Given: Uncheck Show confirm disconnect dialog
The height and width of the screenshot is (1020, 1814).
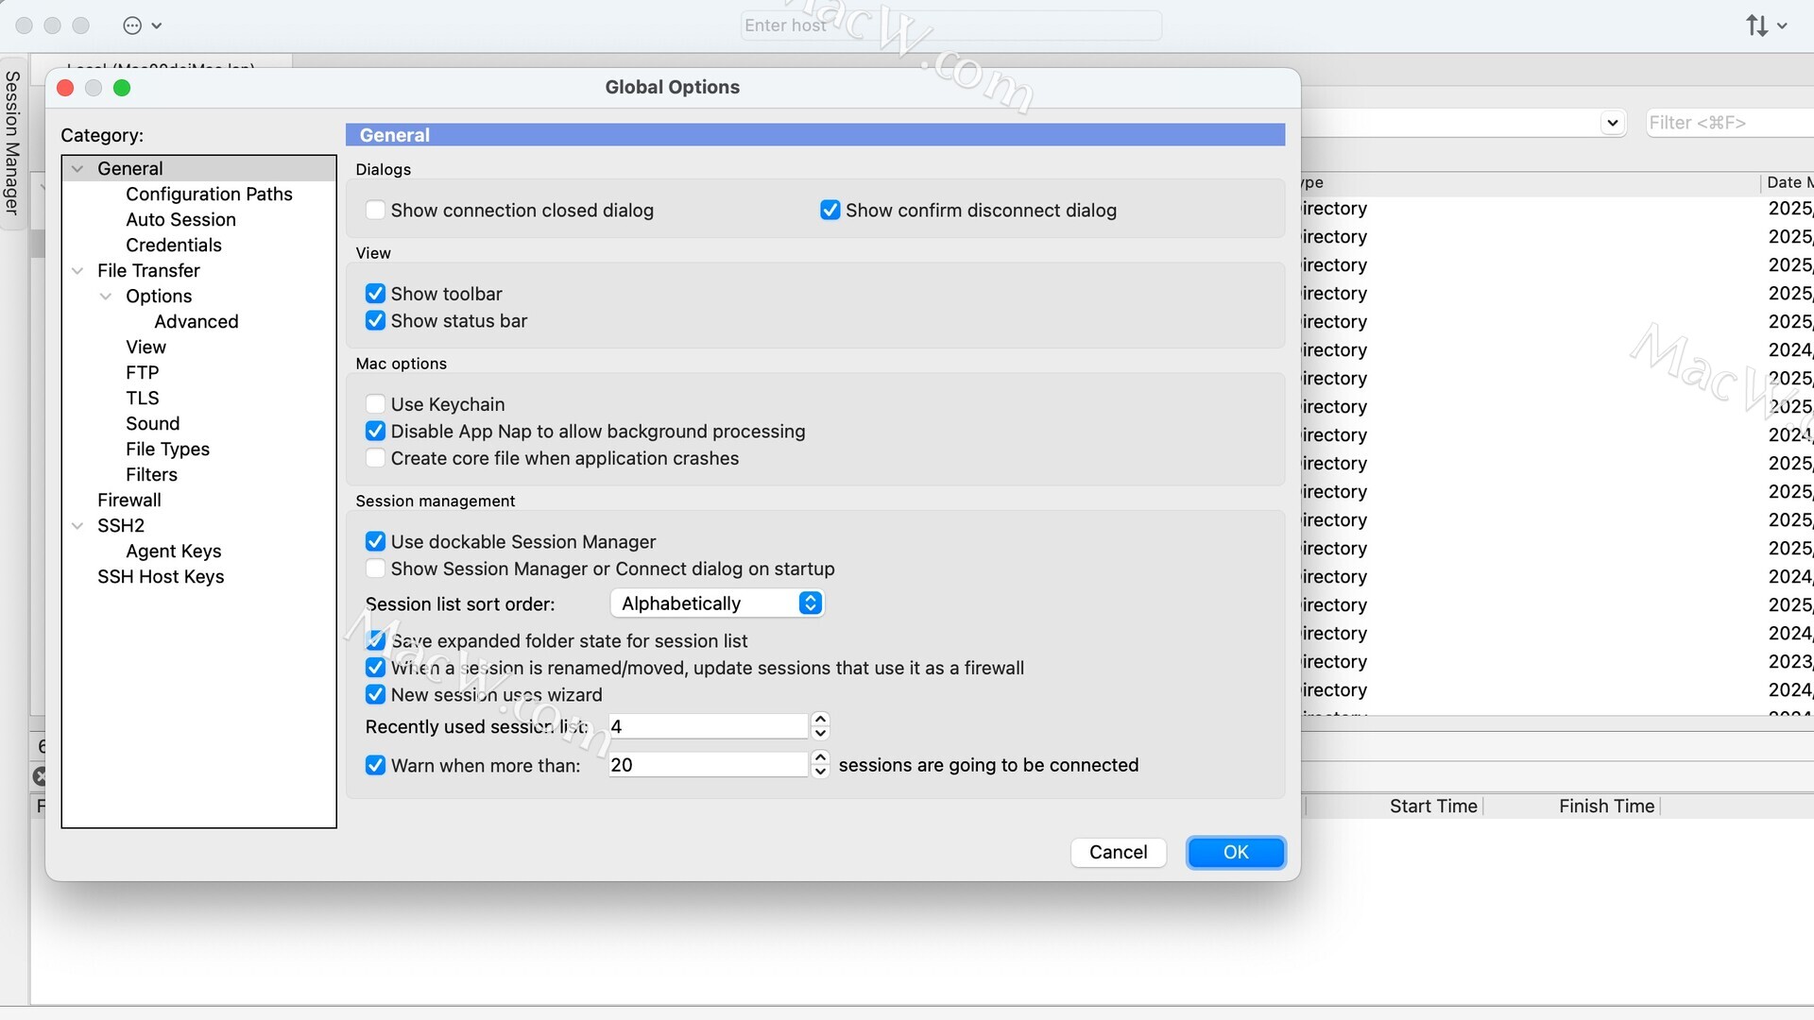Looking at the screenshot, I should coord(830,210).
